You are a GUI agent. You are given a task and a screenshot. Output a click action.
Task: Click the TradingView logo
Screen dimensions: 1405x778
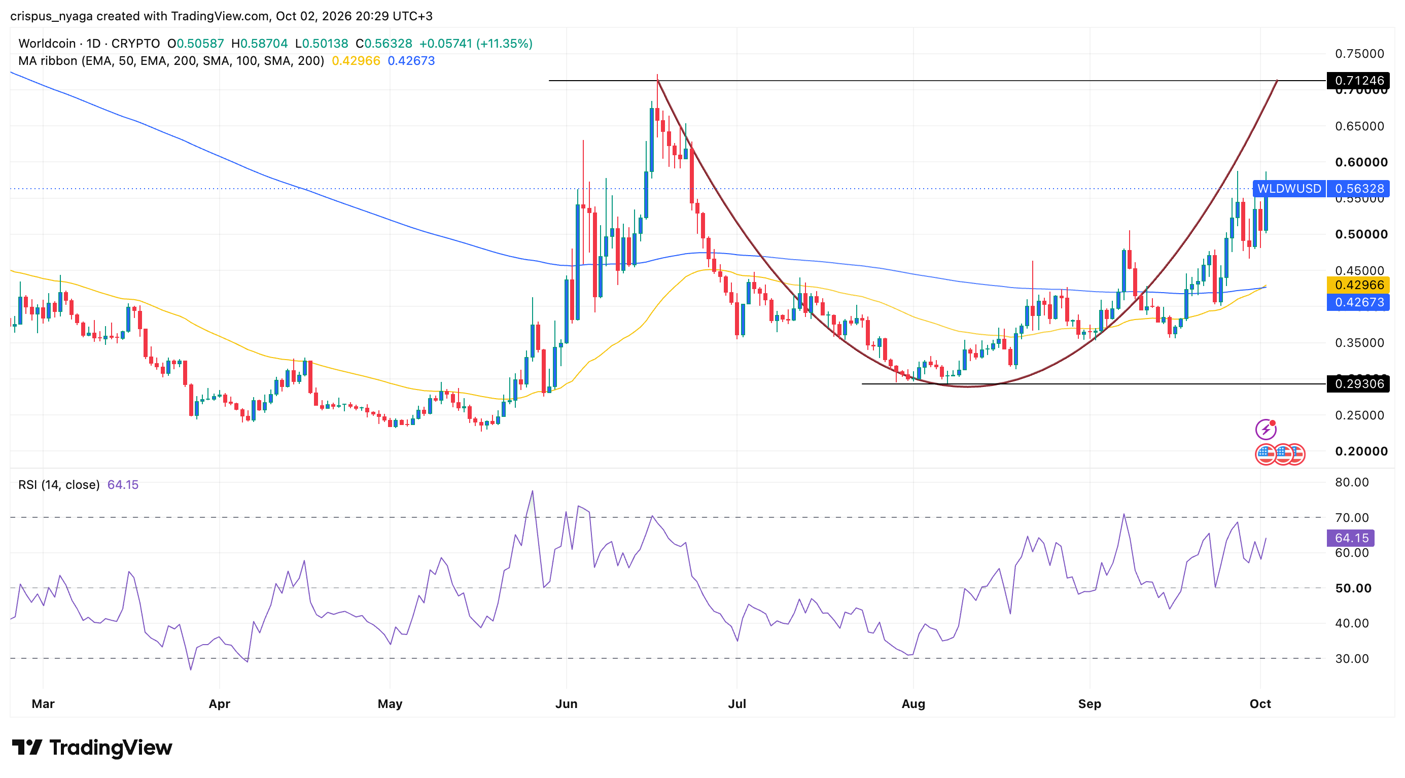pyautogui.click(x=92, y=747)
